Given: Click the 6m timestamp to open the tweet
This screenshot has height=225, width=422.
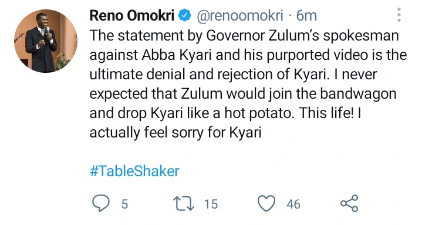Looking at the screenshot, I should pos(306,16).
